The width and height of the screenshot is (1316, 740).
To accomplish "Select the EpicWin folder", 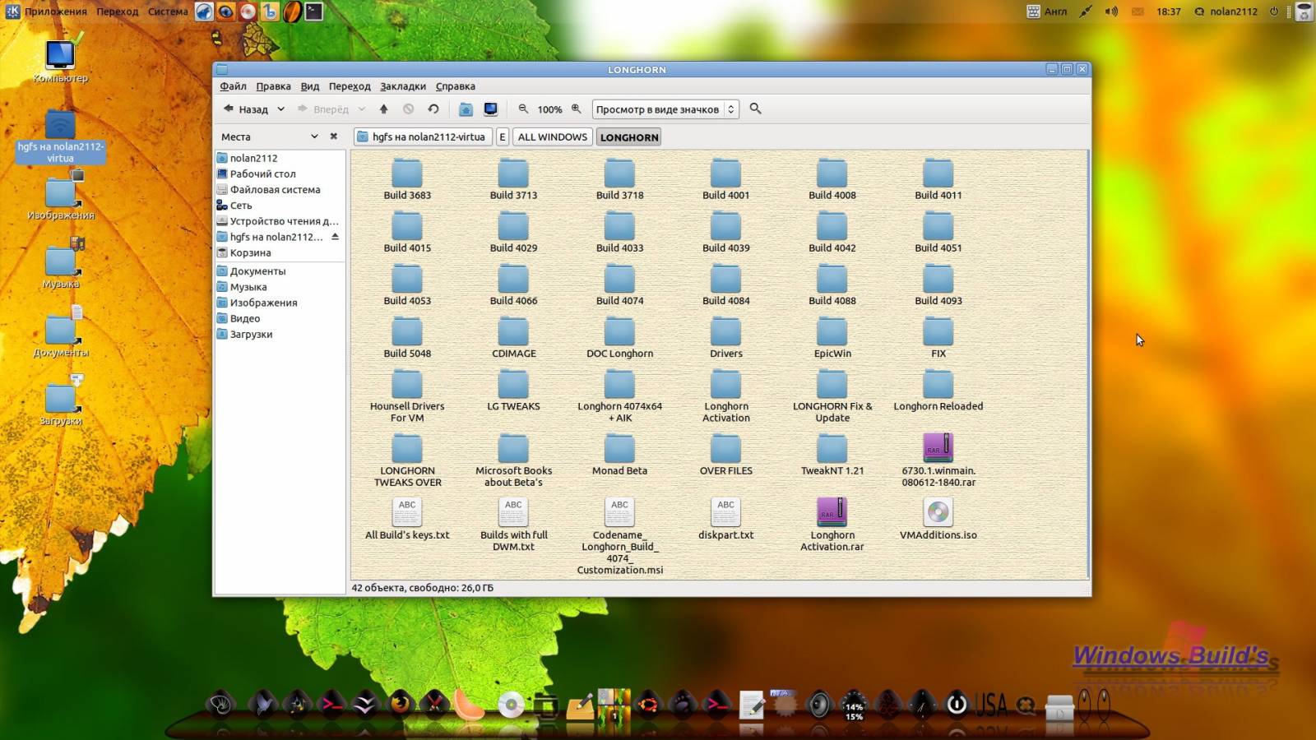I will tap(832, 337).
